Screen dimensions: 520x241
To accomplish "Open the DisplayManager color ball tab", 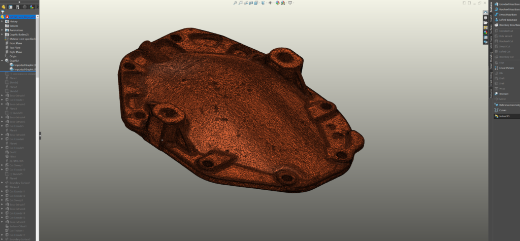I will [32, 7].
